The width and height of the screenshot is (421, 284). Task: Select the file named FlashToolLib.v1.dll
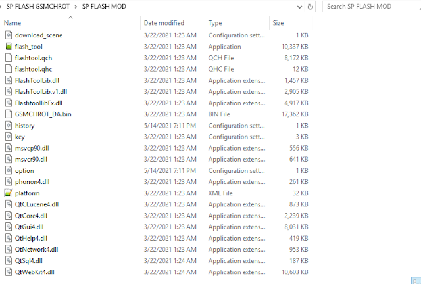click(41, 92)
